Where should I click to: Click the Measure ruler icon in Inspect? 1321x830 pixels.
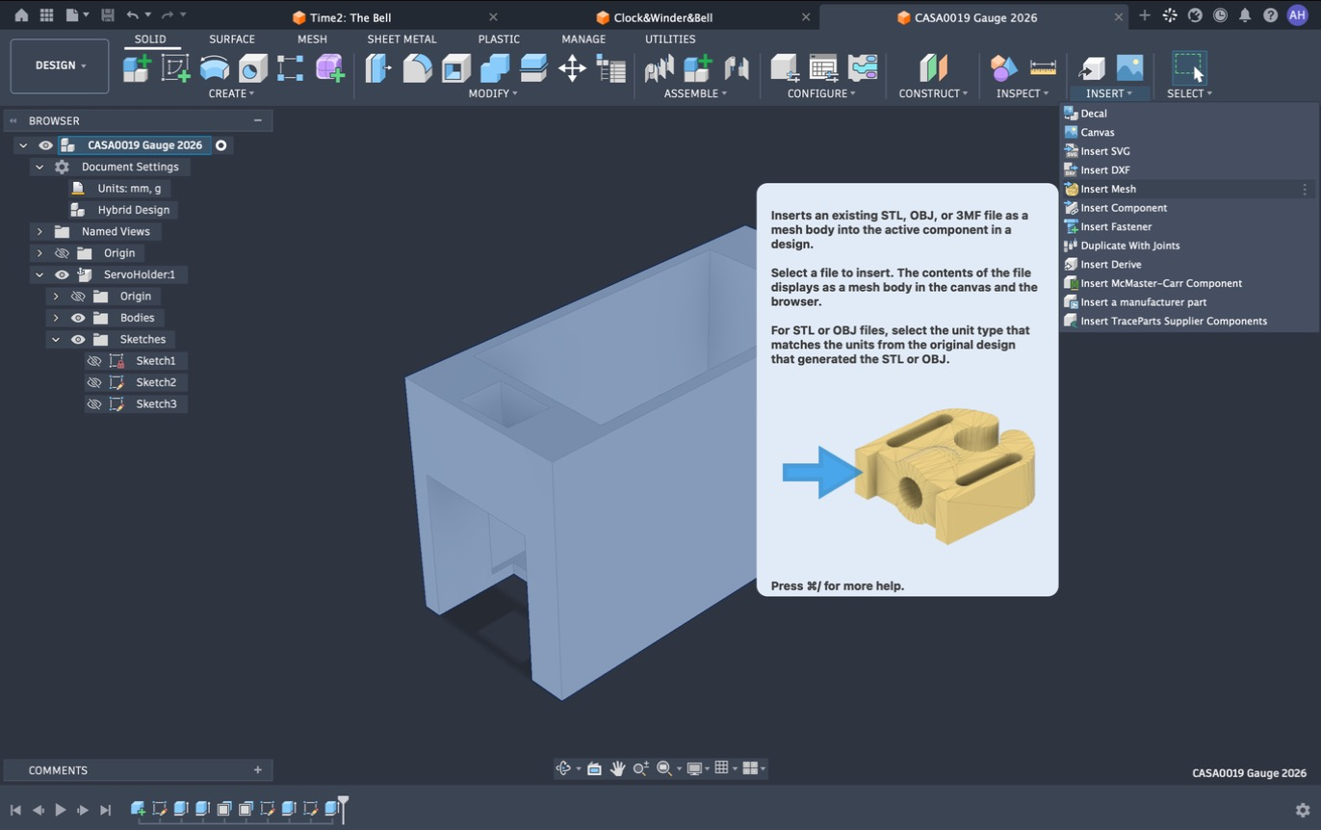pyautogui.click(x=1043, y=67)
